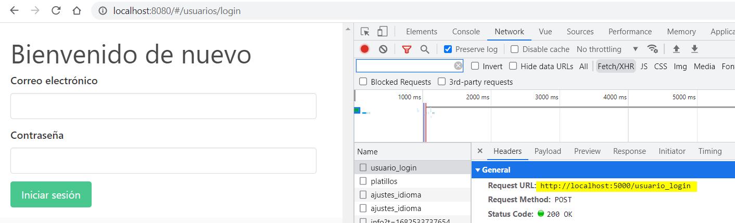Disable the Preserve log checkbox
Viewport: 735px width, 223px height.
(448, 49)
